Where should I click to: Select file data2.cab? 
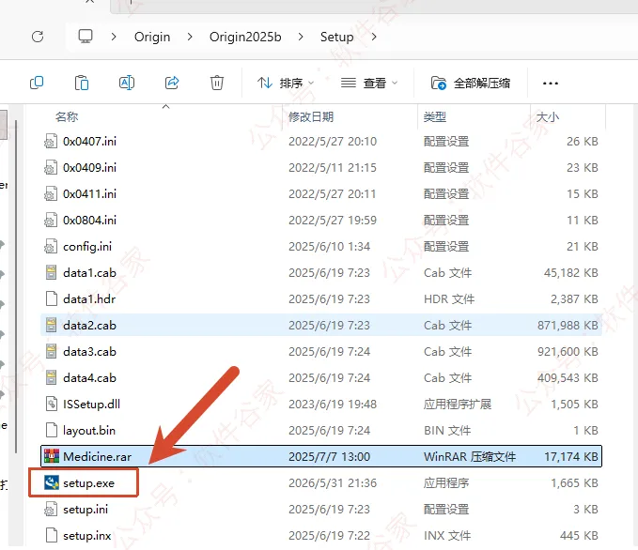click(321, 325)
